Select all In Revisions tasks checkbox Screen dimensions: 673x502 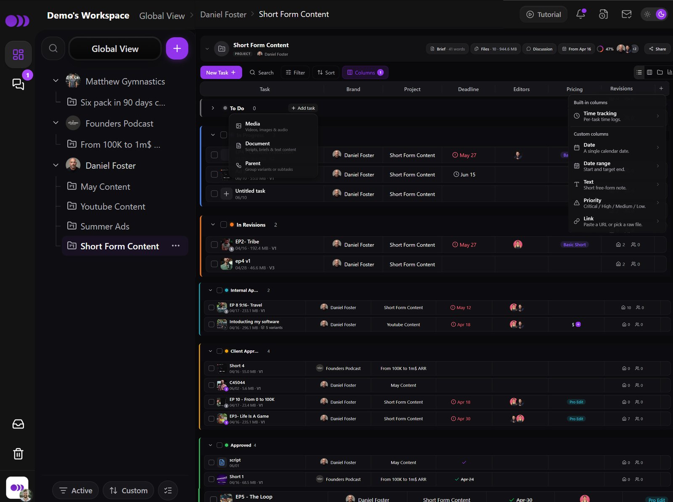224,225
